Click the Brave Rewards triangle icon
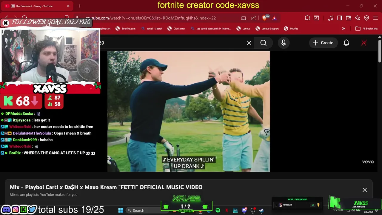The width and height of the screenshot is (382, 215). (274, 18)
